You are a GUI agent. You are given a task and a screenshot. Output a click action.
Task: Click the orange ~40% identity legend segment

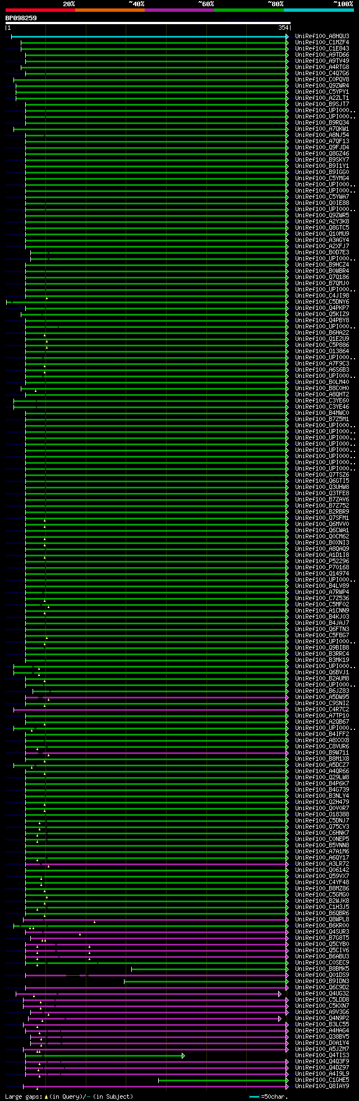(x=109, y=10)
